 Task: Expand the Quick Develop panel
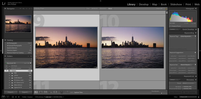point(196,29)
